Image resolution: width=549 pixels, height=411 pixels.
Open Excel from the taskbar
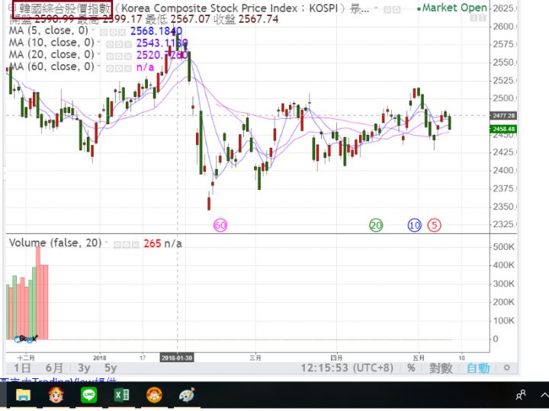point(122,396)
